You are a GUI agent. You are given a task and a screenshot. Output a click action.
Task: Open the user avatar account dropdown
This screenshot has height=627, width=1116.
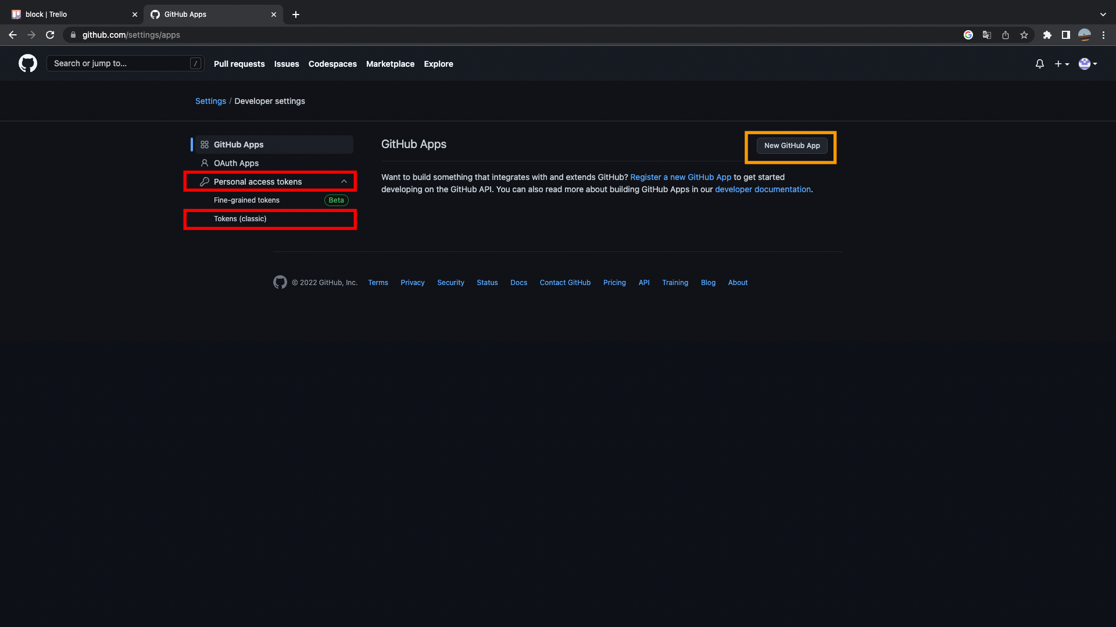[x=1088, y=64]
